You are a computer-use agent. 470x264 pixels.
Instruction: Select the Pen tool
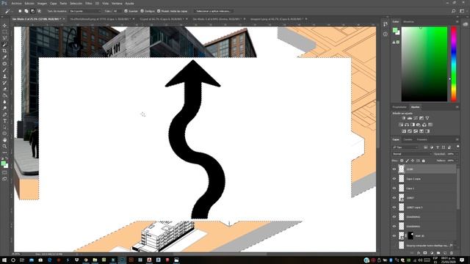[4, 114]
